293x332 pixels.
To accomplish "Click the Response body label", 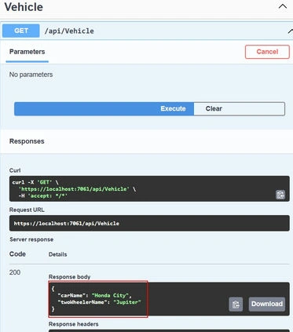I will click(69, 277).
